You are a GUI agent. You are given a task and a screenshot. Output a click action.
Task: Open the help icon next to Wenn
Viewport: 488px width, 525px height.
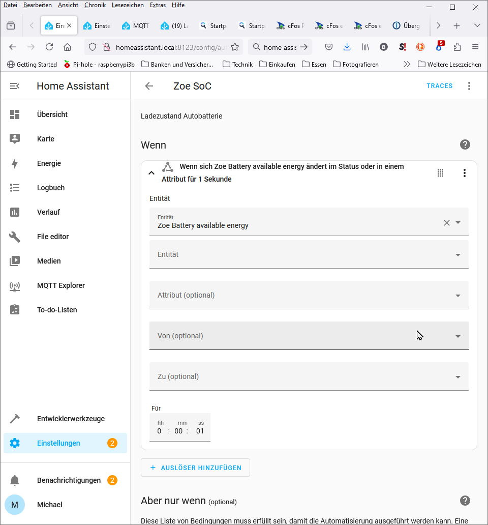(465, 145)
